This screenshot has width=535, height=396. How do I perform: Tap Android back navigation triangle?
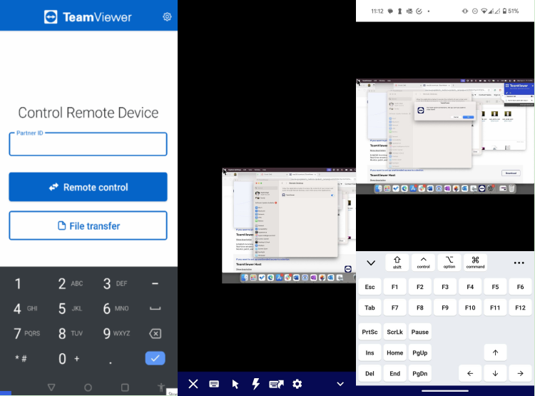(51, 387)
